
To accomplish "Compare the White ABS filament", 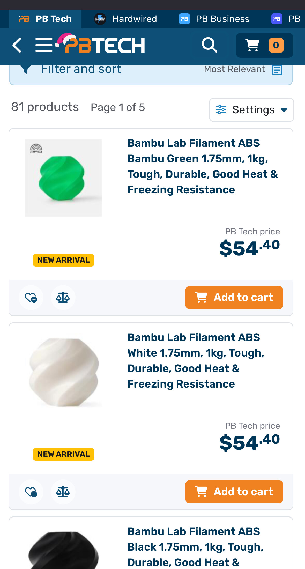I will pos(63,492).
